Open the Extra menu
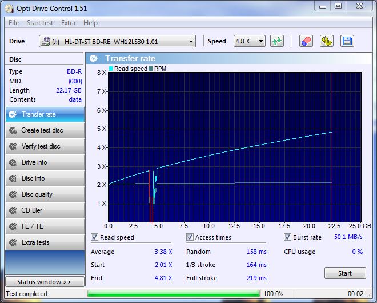The width and height of the screenshot is (377, 303). (x=68, y=23)
